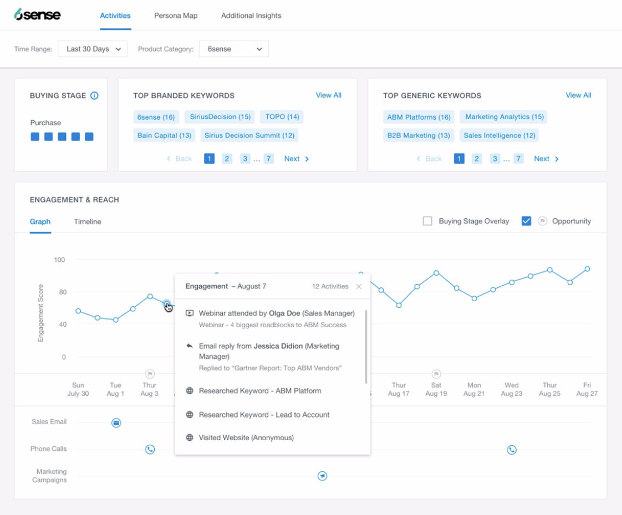Close the Engagement August 7 popup

359,286
